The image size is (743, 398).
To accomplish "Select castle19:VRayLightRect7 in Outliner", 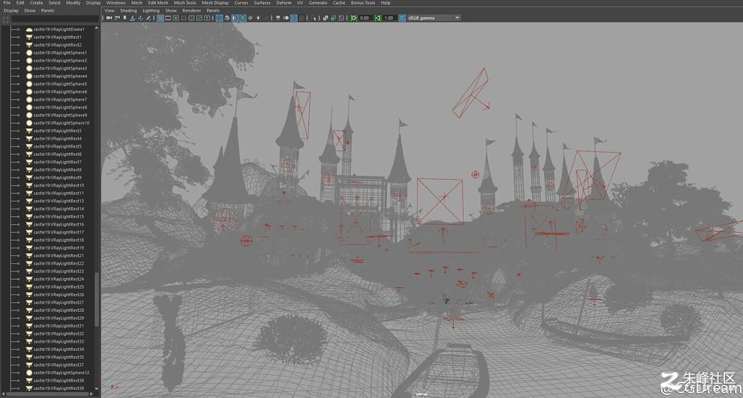I will pos(58,162).
